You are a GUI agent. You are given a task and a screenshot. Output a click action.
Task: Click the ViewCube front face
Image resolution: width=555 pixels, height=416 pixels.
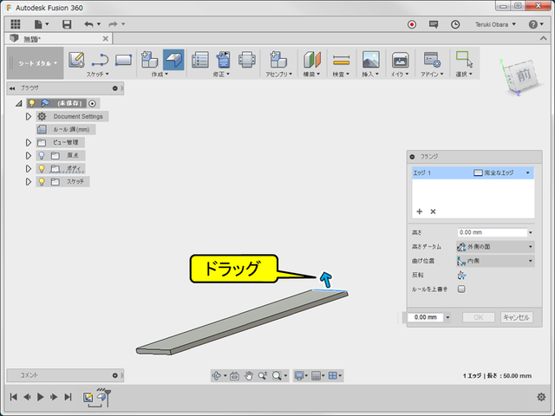[524, 75]
